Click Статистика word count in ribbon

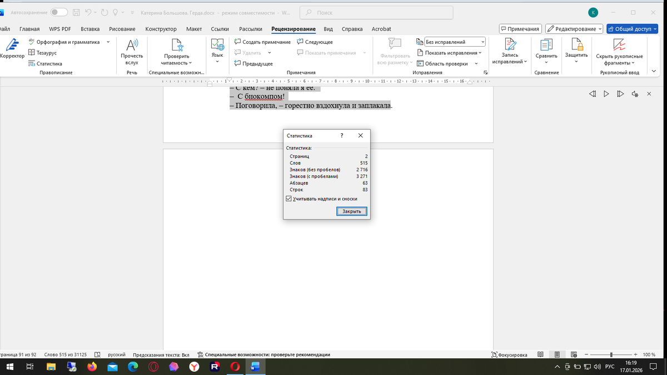tap(46, 63)
